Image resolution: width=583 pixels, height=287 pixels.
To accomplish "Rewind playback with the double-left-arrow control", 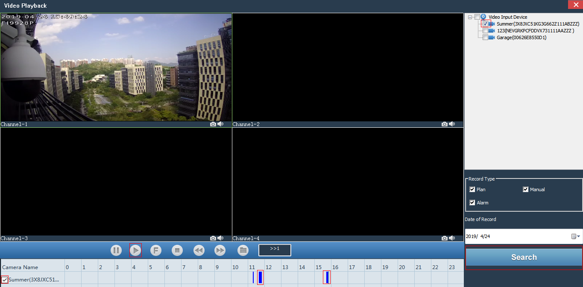I will (x=199, y=250).
